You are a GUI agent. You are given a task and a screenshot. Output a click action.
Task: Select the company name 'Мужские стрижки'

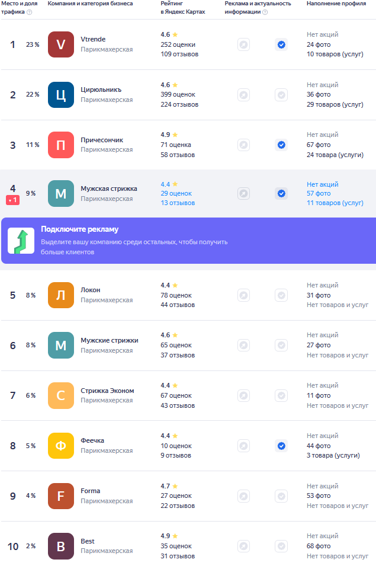(110, 340)
